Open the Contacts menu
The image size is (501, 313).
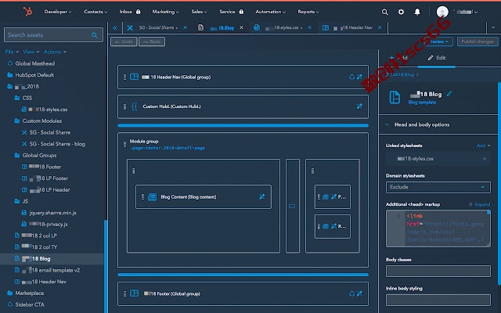tap(96, 12)
